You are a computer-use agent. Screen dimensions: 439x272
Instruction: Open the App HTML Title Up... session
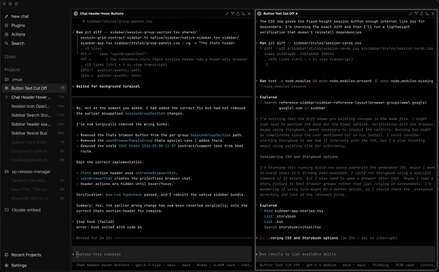tap(34, 189)
